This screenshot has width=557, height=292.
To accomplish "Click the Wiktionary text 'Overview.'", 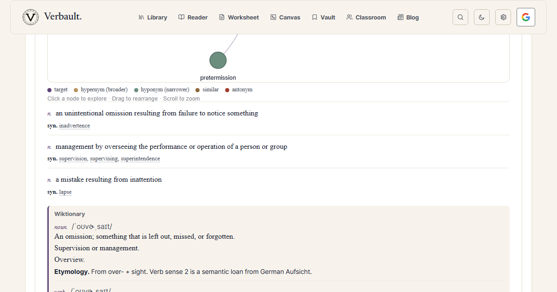I will click(70, 260).
